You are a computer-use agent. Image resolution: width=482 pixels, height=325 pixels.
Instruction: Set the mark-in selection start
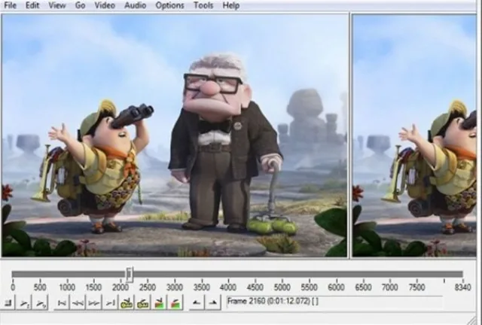pos(197,303)
